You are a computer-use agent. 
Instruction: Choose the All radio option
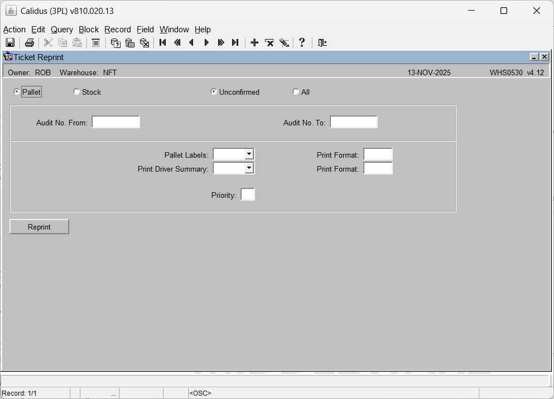coord(296,92)
